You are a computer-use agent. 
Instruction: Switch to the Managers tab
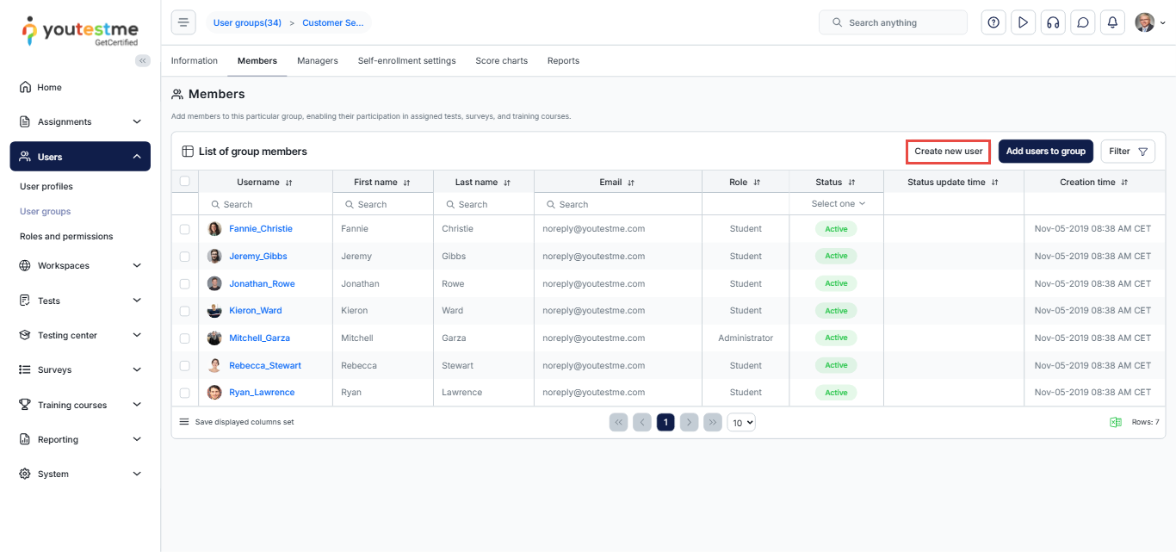tap(317, 61)
